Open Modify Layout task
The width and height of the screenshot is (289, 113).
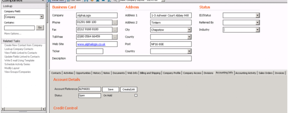pyautogui.click(x=12, y=68)
